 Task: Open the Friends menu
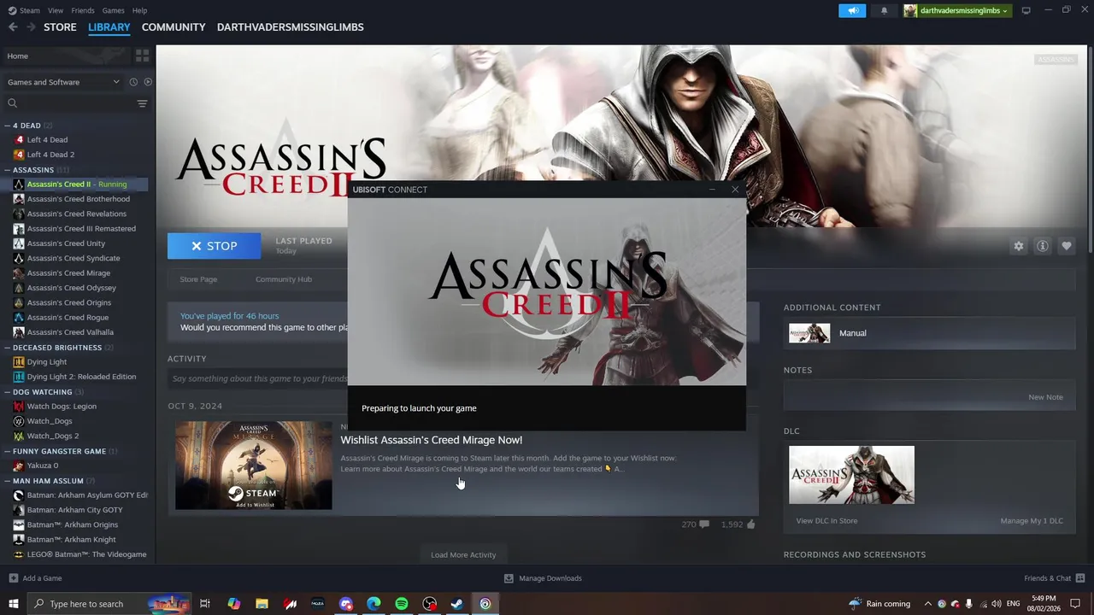(x=83, y=10)
